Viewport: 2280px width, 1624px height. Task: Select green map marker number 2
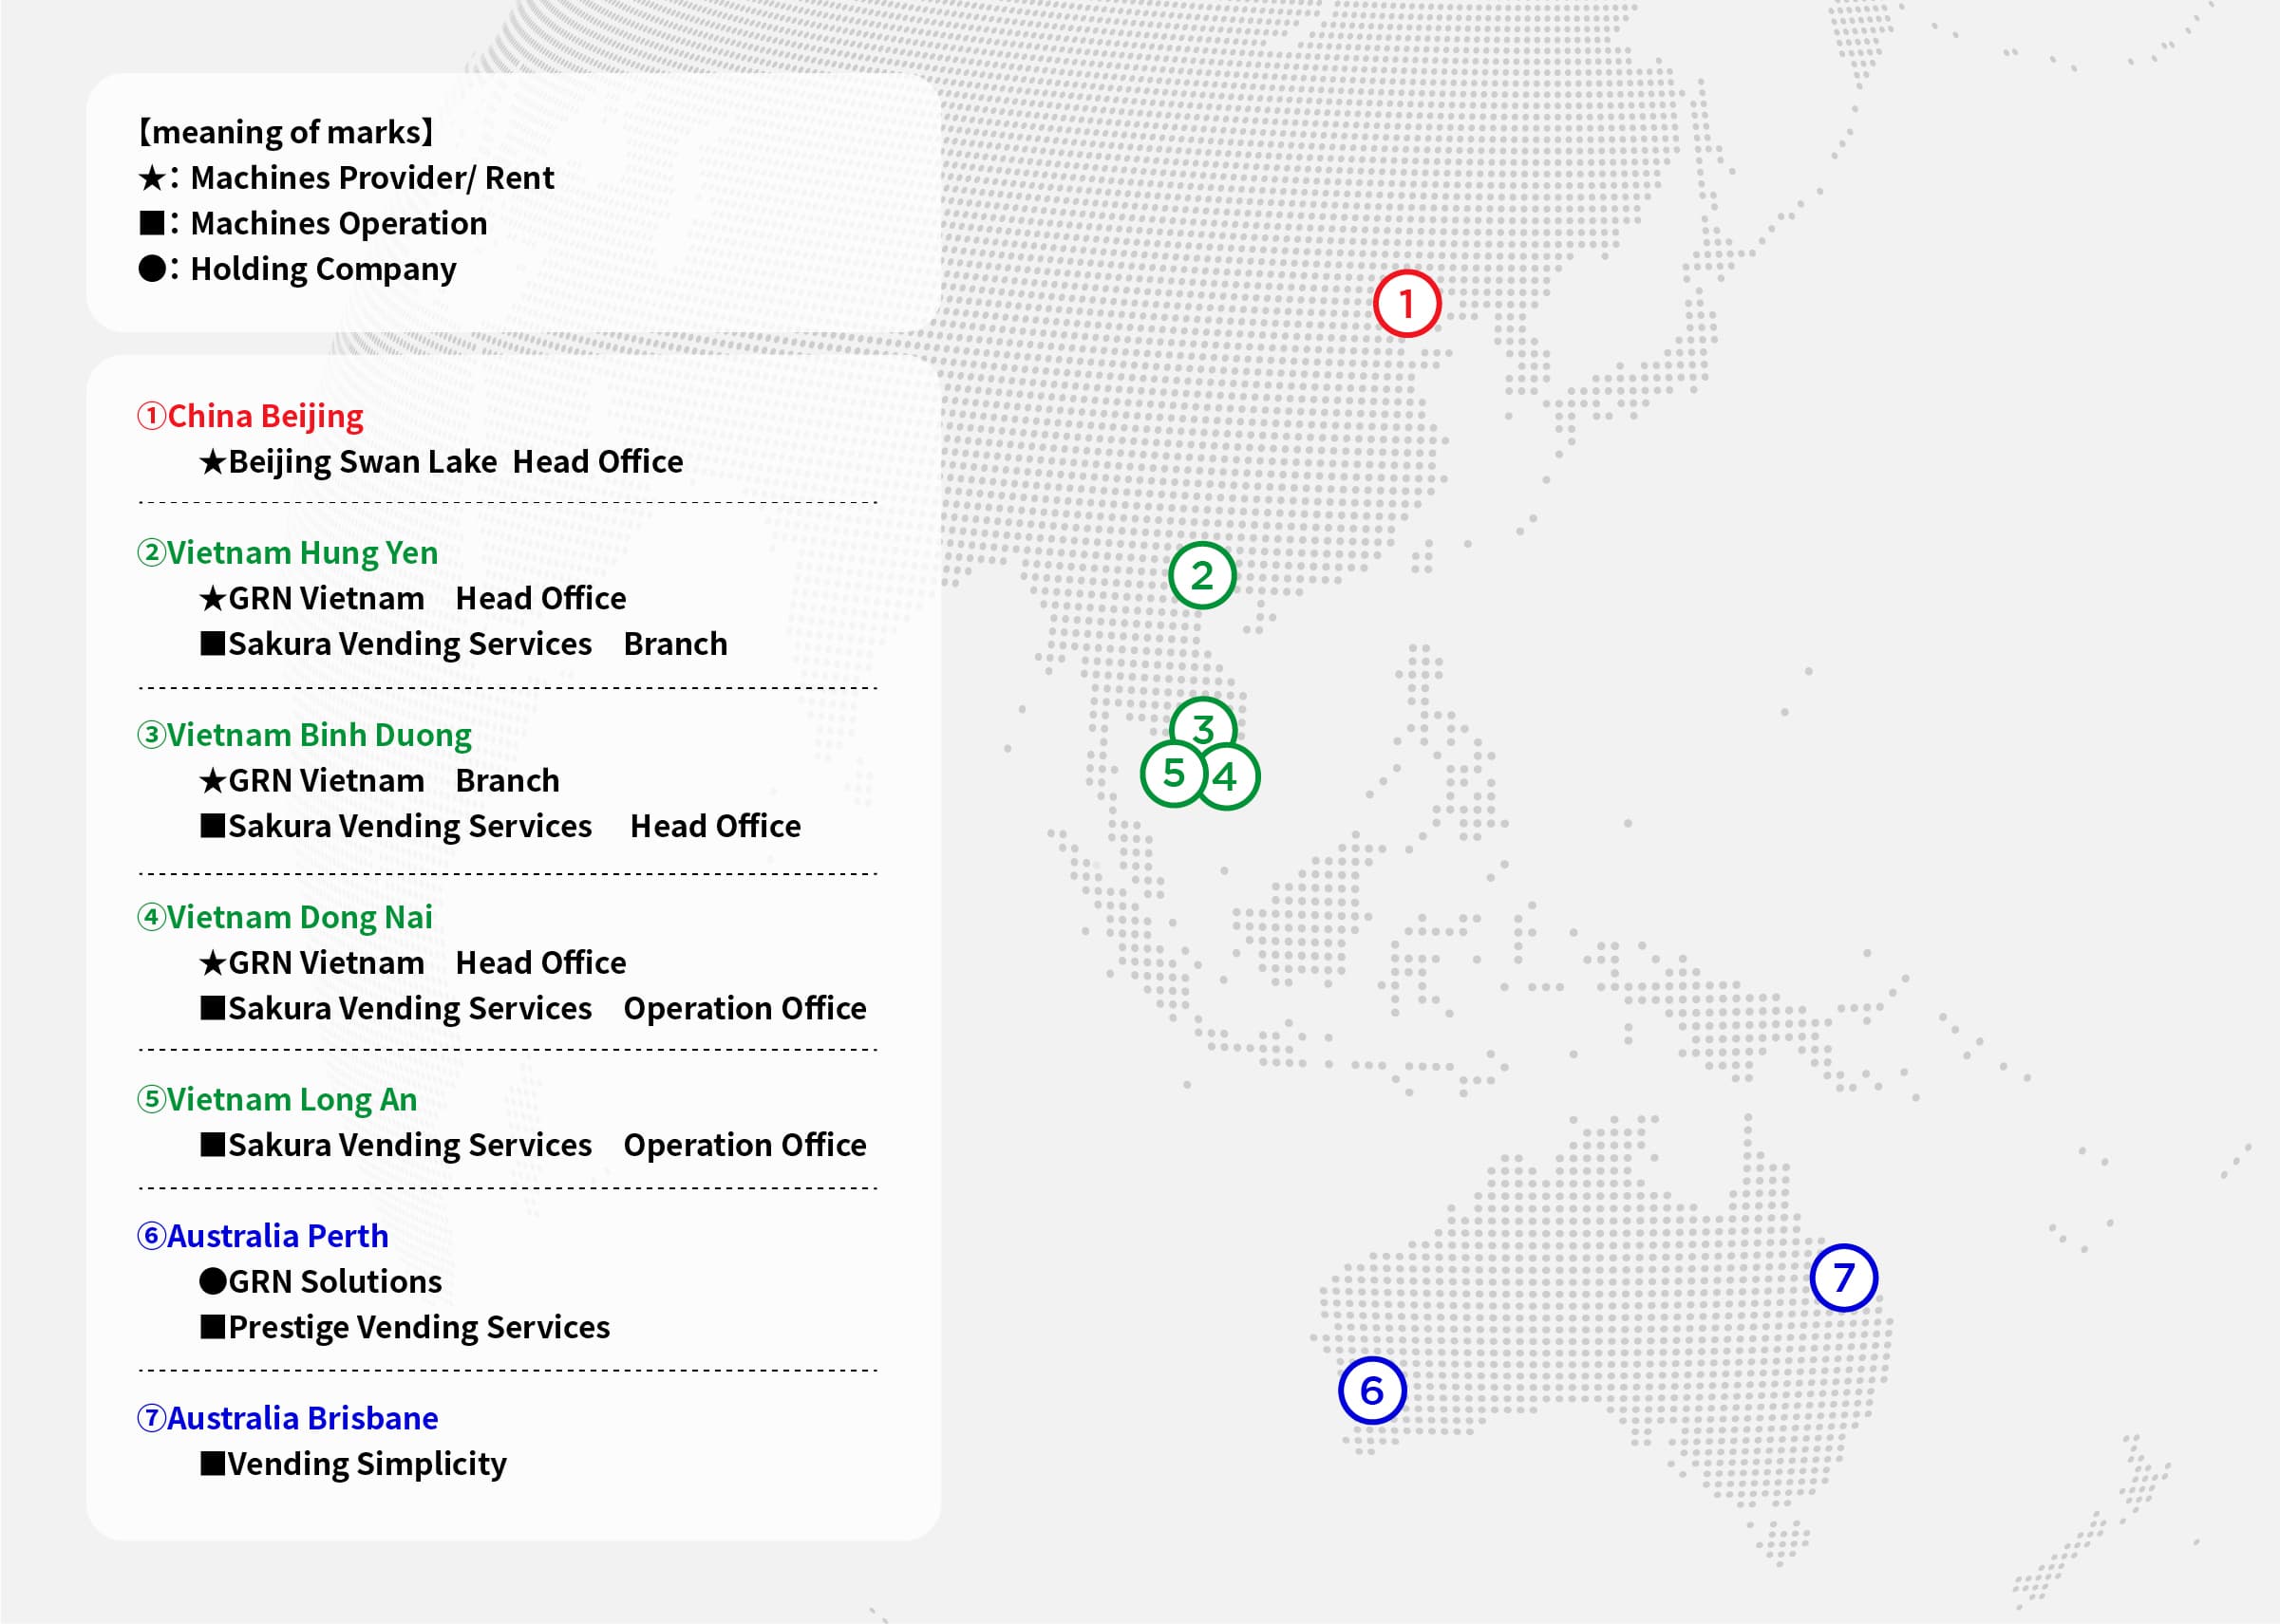[1201, 576]
